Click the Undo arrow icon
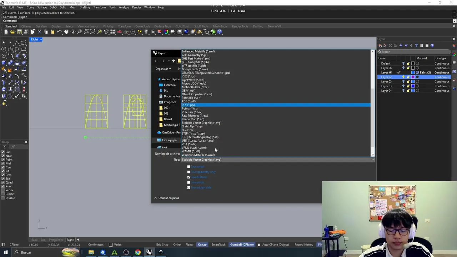457x257 pixels. click(x=59, y=32)
